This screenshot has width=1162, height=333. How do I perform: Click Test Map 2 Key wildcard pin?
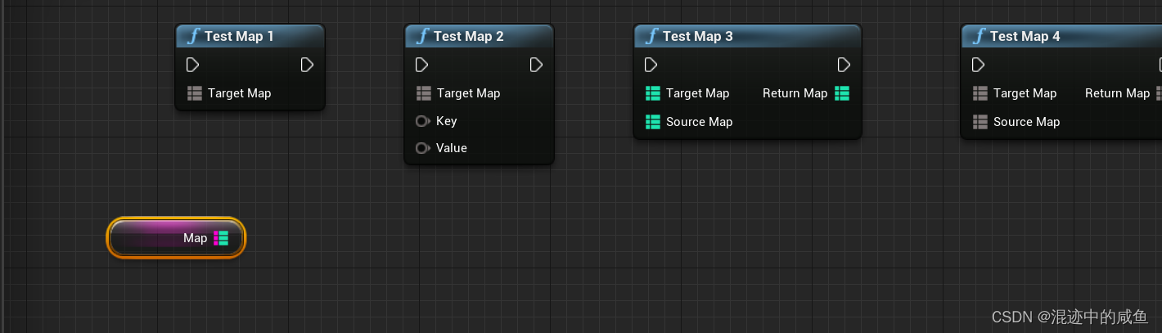point(423,121)
